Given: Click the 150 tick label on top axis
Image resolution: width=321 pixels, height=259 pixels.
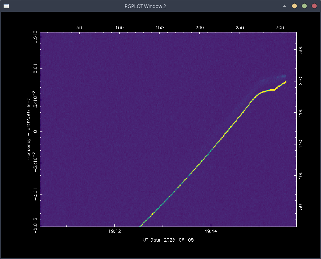Looking at the screenshot, I should point(159,28).
